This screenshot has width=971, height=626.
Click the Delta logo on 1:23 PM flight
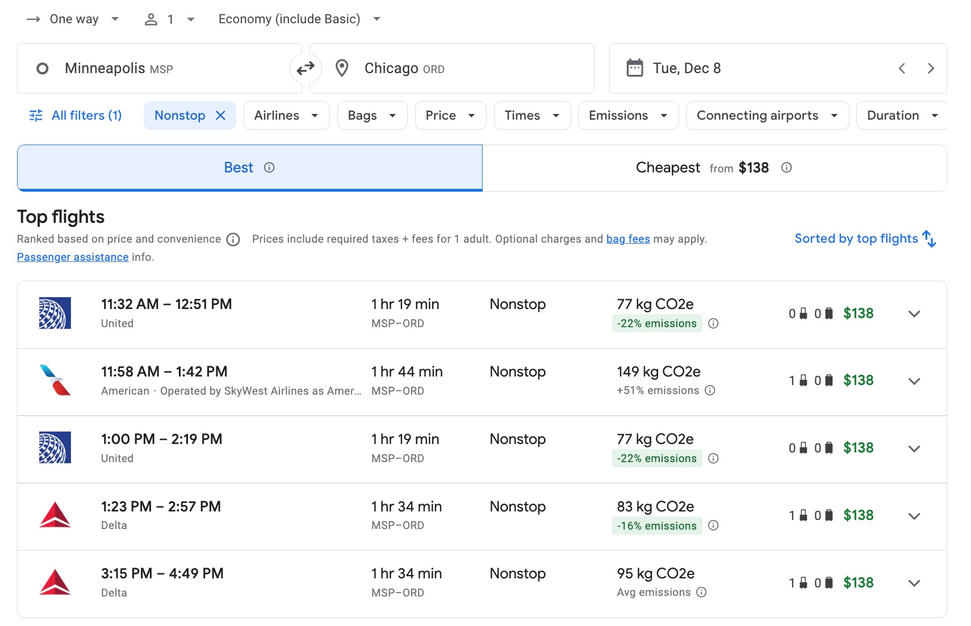55,515
